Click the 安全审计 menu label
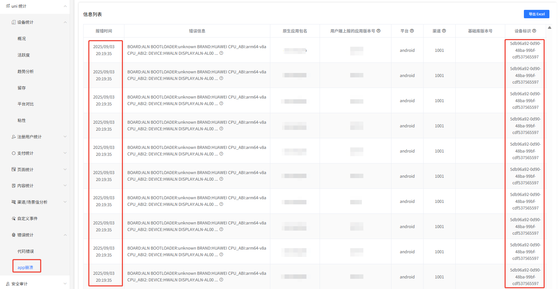 (x=19, y=284)
